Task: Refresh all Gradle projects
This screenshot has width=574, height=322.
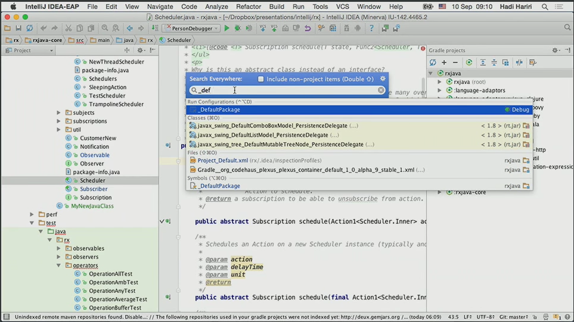Action: click(433, 62)
